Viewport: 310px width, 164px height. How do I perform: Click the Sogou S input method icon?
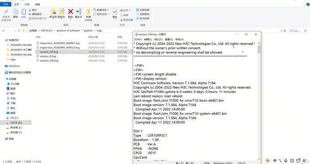tap(268, 160)
